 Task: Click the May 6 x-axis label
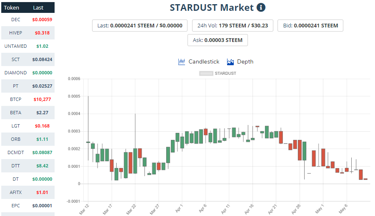tap(343, 209)
